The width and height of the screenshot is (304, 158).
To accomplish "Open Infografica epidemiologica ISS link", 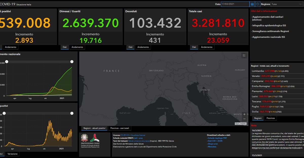I will (269, 26).
